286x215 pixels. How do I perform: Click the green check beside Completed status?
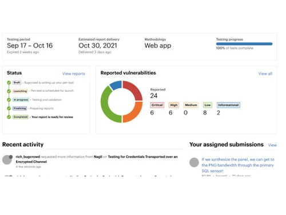[x=9, y=117]
